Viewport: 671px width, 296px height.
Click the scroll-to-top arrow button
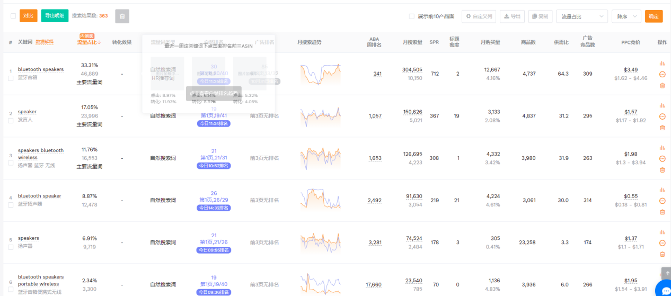pos(666,274)
